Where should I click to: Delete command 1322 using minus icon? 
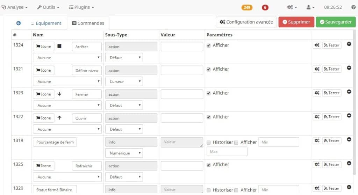click(x=349, y=116)
